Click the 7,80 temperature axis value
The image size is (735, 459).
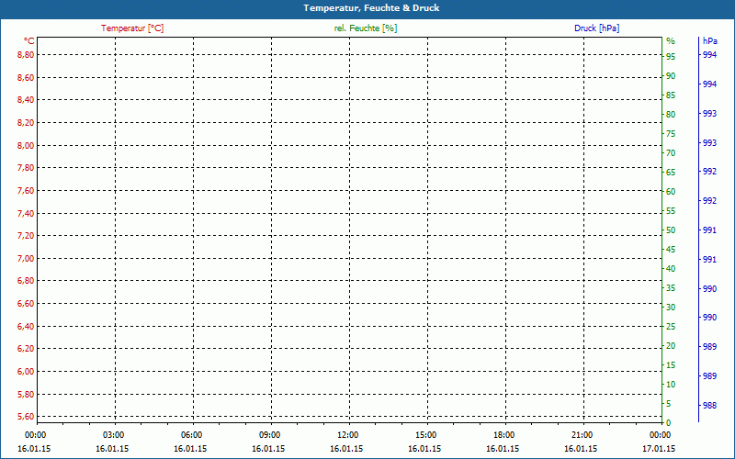26,168
